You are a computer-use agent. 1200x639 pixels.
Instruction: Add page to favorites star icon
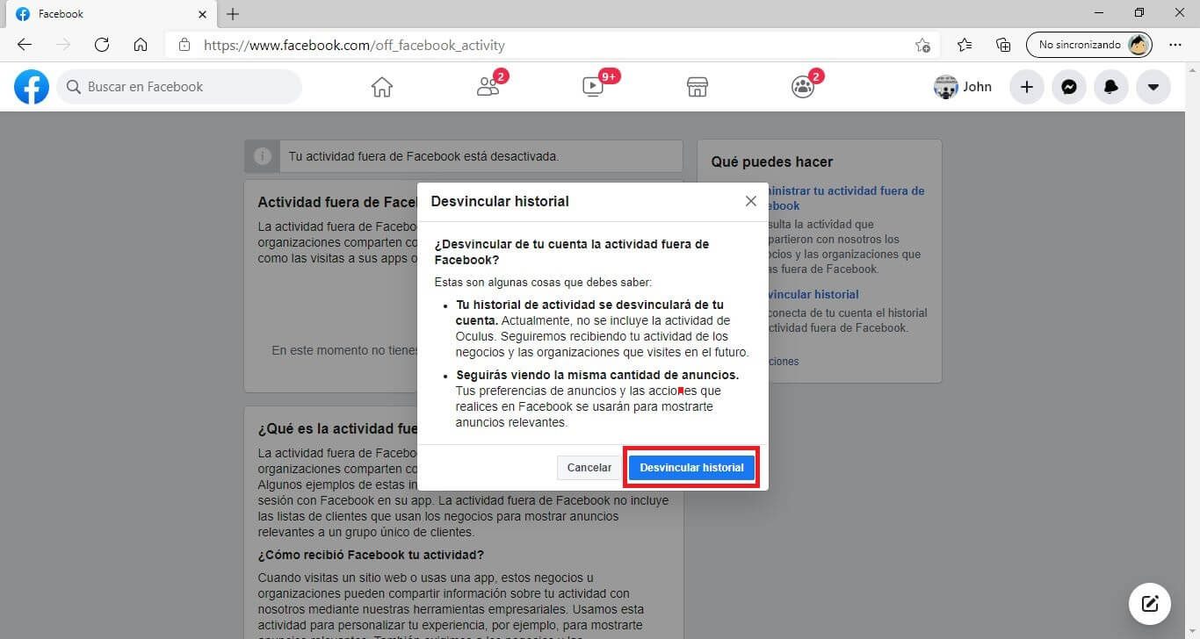(922, 45)
